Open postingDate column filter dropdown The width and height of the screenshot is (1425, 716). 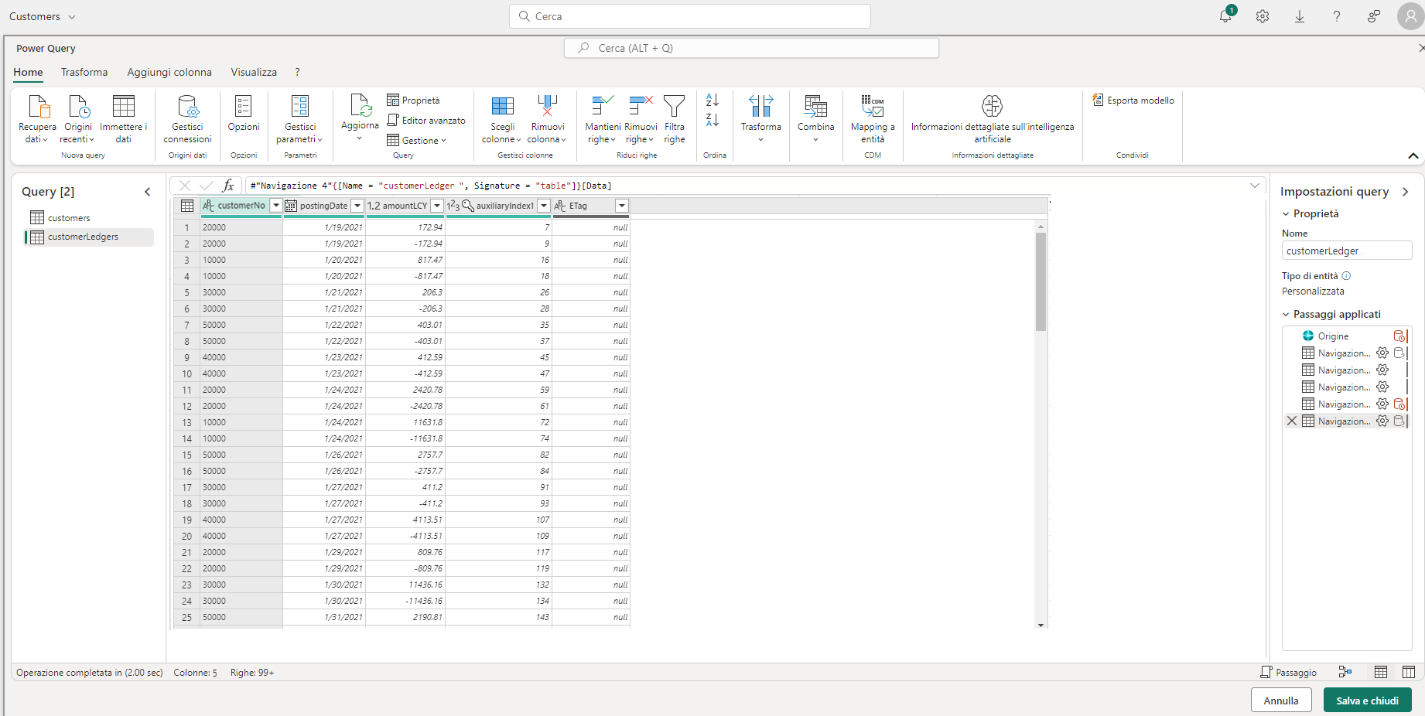coord(357,206)
